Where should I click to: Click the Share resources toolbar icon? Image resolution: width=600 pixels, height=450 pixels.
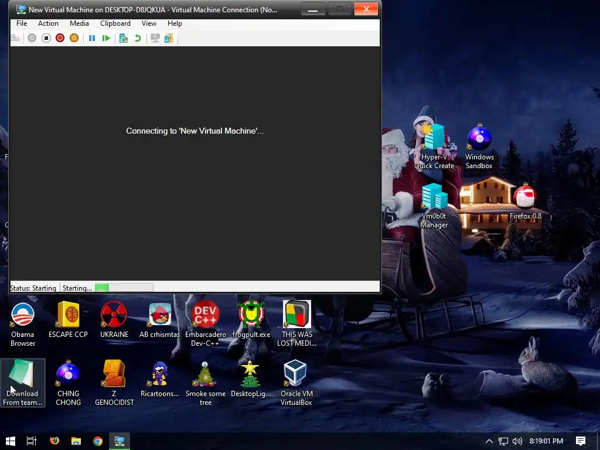(x=169, y=38)
